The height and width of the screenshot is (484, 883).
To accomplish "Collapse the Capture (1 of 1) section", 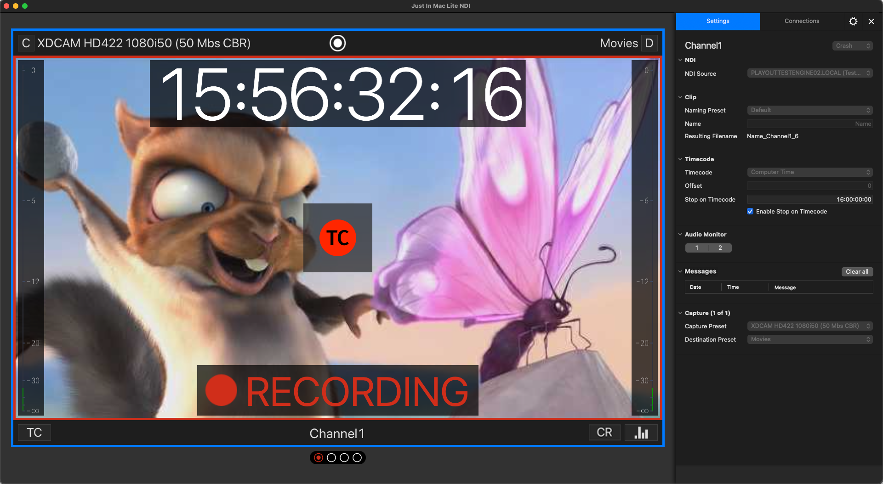I will click(x=680, y=313).
